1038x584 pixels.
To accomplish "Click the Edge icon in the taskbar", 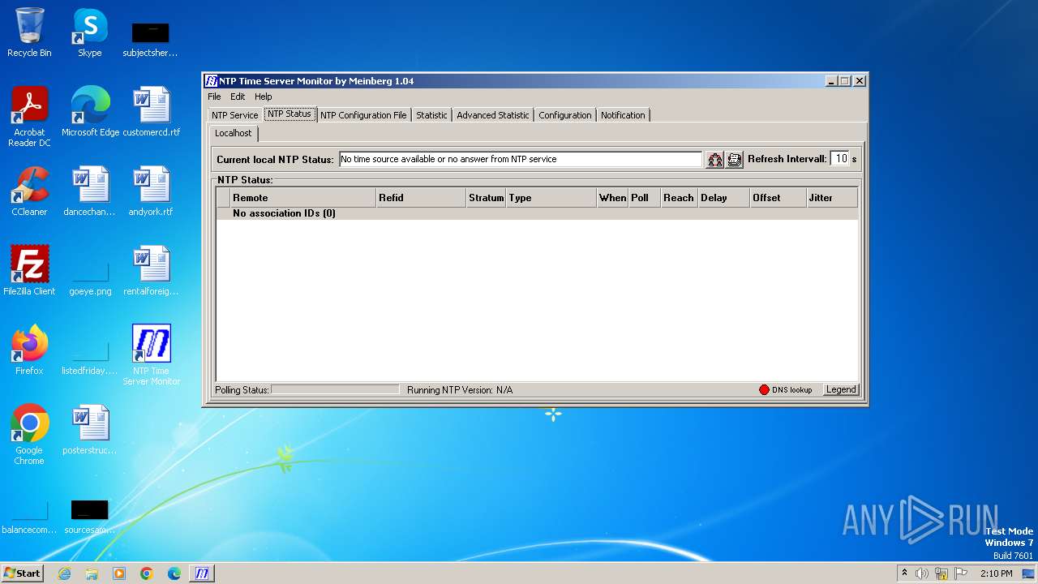I will tap(174, 573).
